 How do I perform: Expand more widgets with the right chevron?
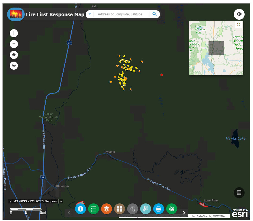(x=184, y=213)
